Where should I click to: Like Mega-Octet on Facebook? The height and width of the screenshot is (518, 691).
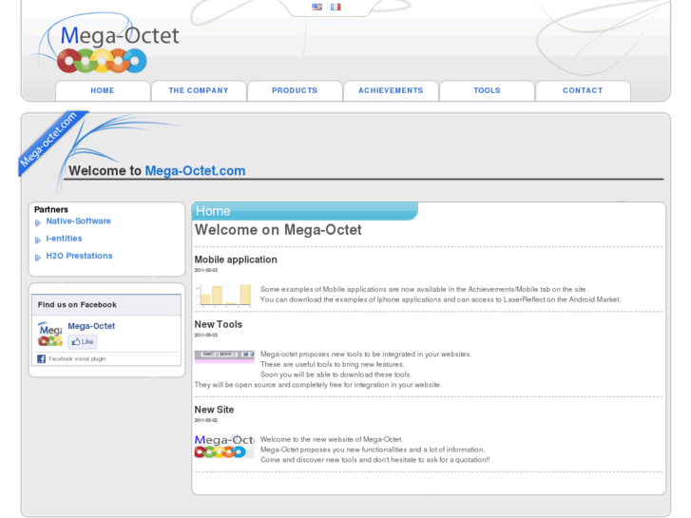83,341
